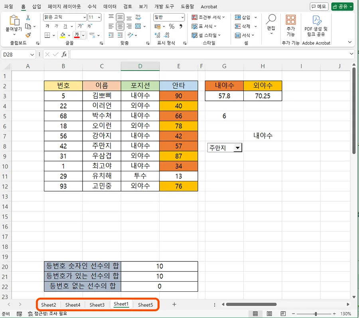Click the 메모 comments button
Screen dimensions: 359x318
pos(319,7)
